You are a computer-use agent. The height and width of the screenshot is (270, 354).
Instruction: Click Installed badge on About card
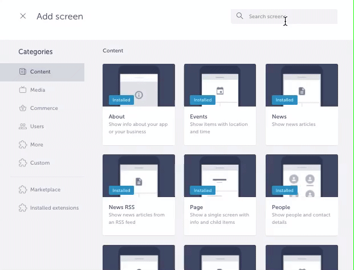tap(121, 100)
